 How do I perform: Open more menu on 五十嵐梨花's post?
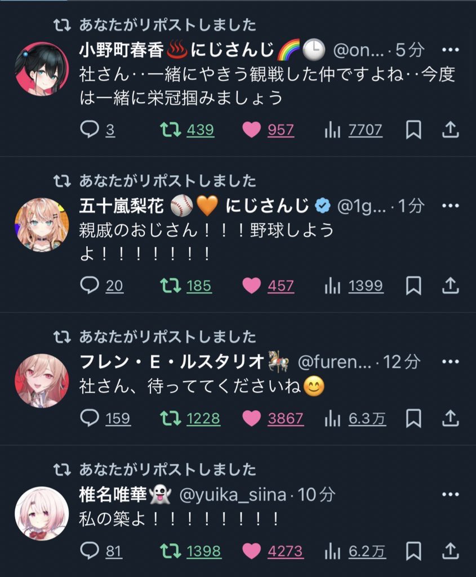tap(450, 206)
